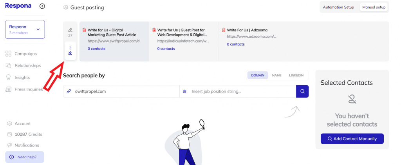This screenshot has width=401, height=165.
Task: Switch to Manual setup
Action: click(x=374, y=7)
